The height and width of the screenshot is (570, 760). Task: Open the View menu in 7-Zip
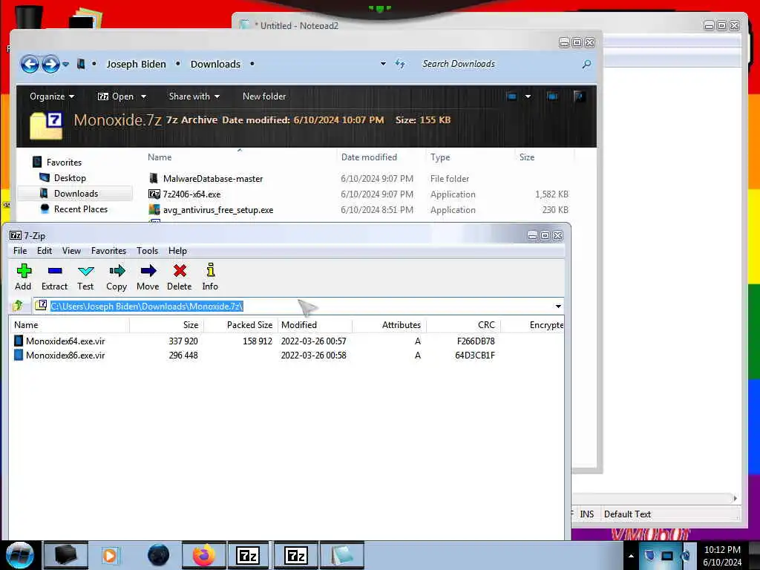pos(71,251)
